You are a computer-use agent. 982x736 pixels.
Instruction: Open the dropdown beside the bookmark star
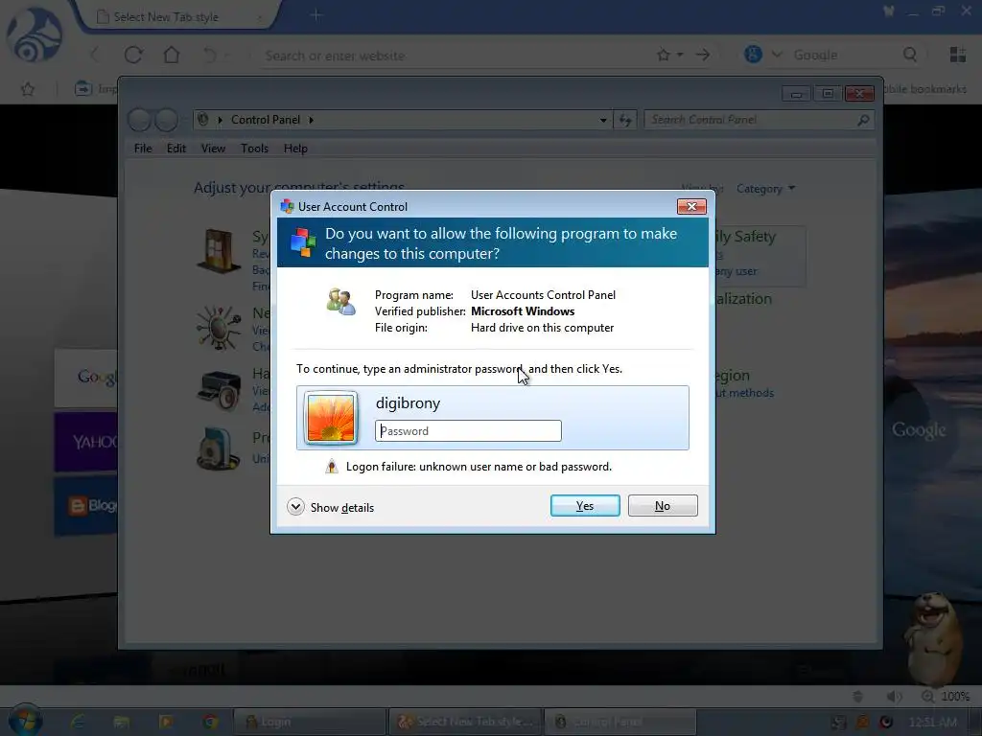click(x=680, y=55)
